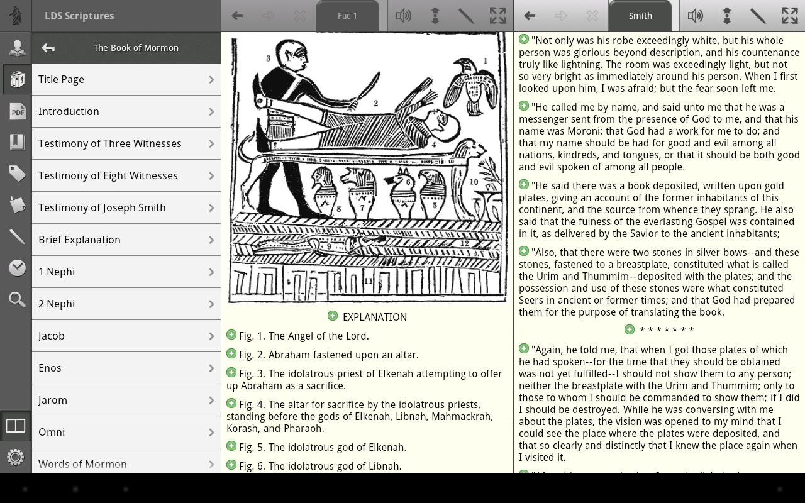
Task: Open the PDF documents sidebar icon
Action: pos(17,111)
